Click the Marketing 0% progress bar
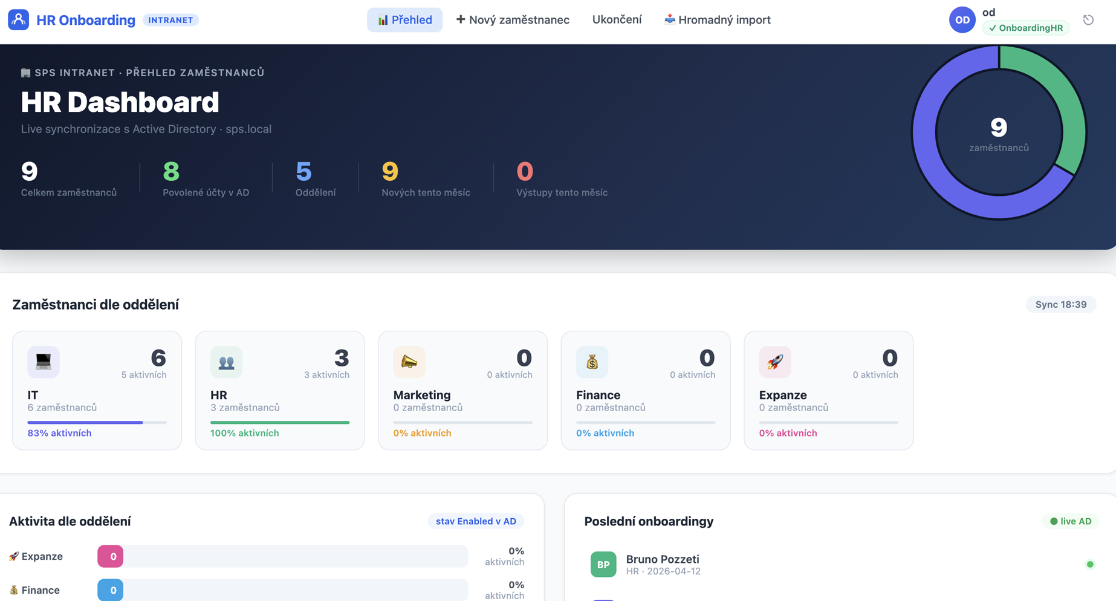This screenshot has height=601, width=1116. [x=462, y=422]
